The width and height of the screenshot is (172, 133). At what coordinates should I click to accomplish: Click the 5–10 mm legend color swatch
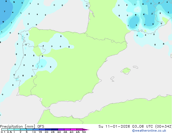[x=30, y=129]
